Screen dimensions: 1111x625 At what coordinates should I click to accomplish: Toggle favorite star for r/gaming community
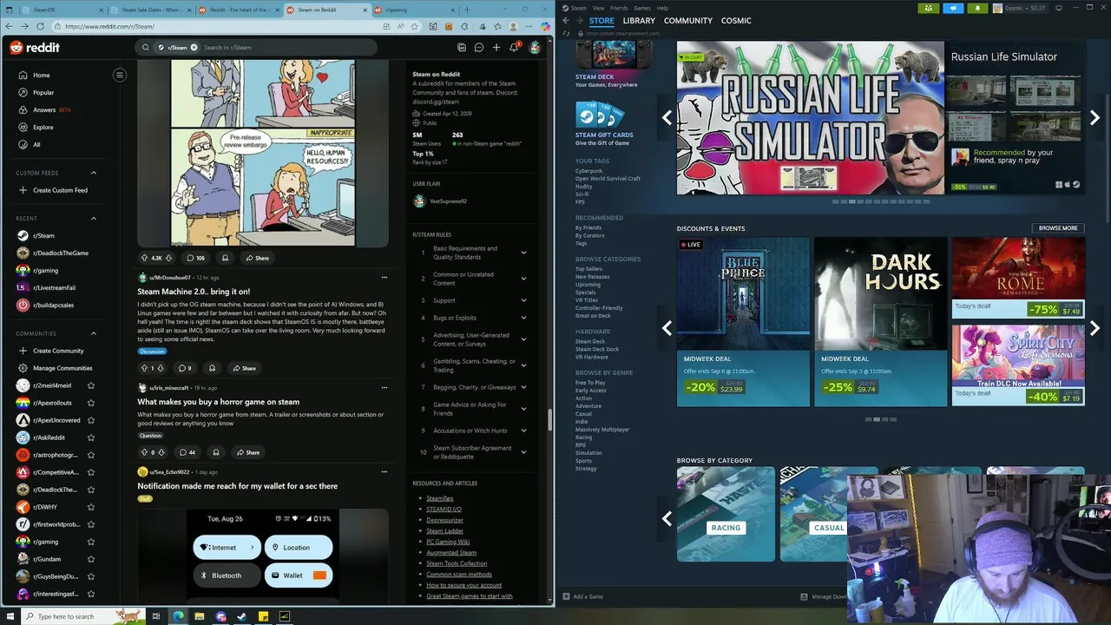[x=91, y=542]
